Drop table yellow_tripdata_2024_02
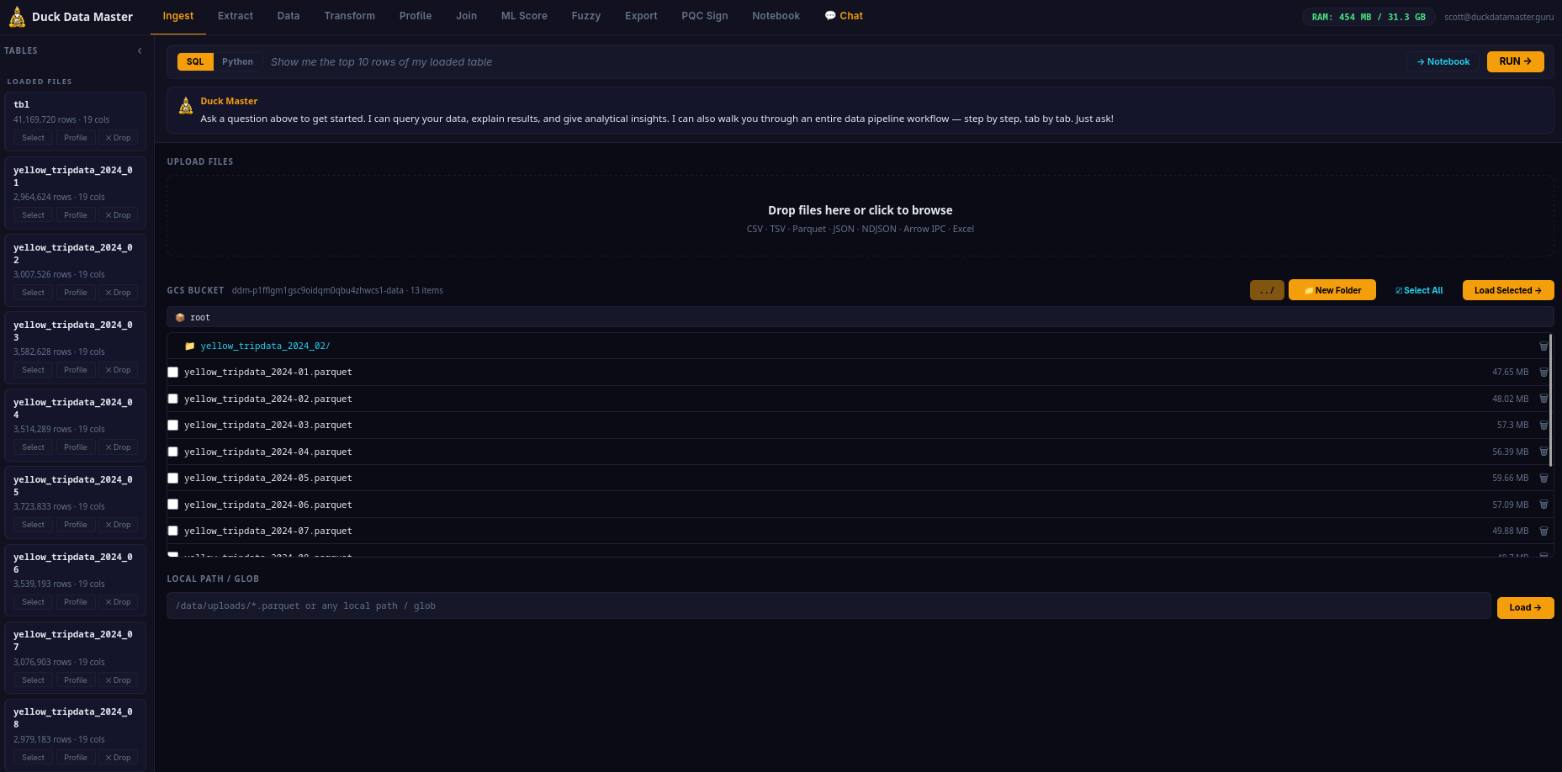 [118, 293]
